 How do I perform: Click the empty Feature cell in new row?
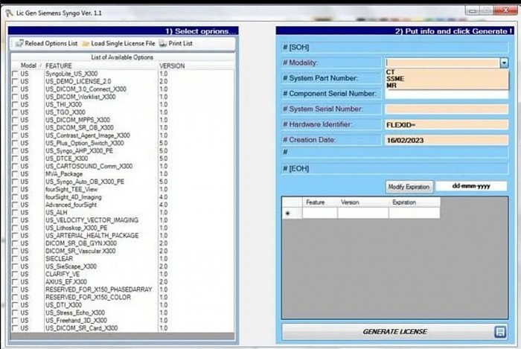coord(319,213)
